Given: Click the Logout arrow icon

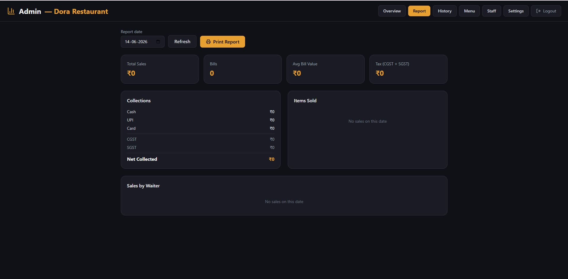Looking at the screenshot, I should (538, 11).
